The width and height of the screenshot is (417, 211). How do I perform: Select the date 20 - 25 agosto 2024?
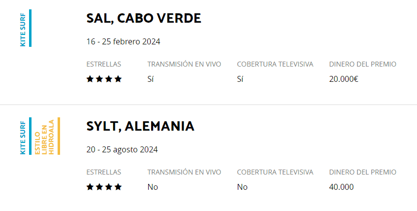[x=122, y=149]
